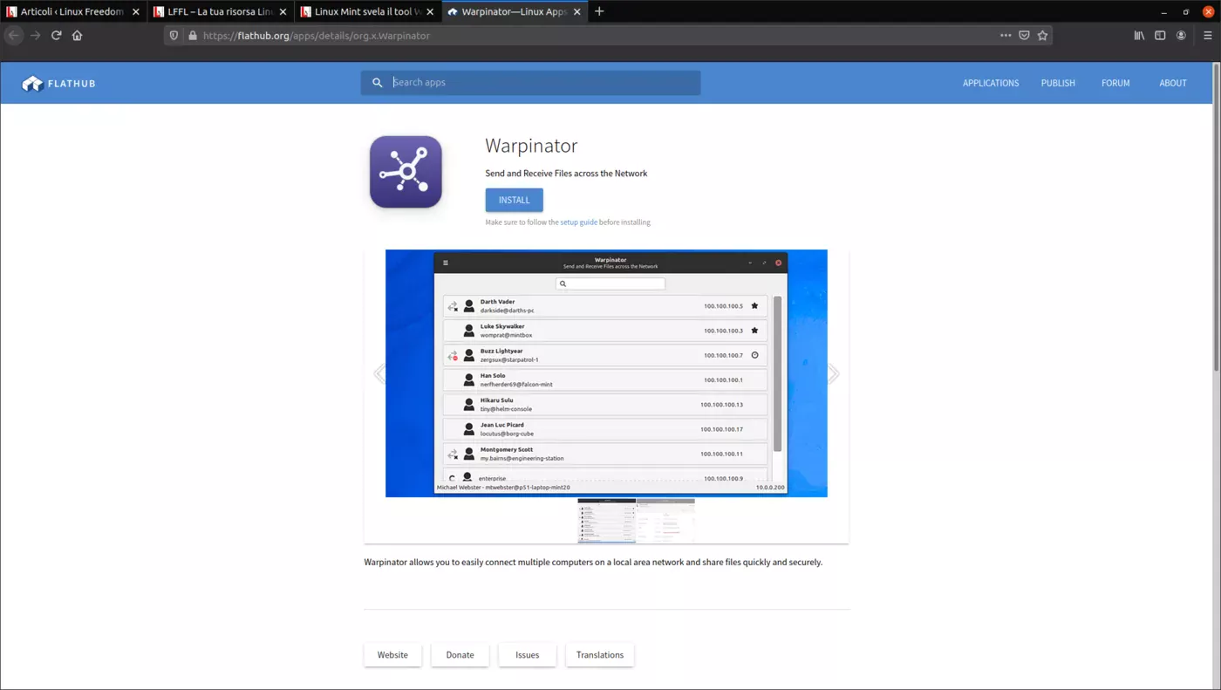Viewport: 1221px width, 690px height.
Task: Select the second screenshot thumbnail
Action: [x=665, y=520]
